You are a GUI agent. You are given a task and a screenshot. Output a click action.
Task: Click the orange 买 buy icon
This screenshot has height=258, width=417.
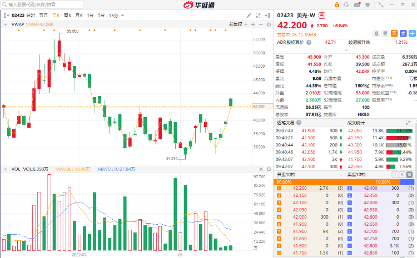point(394,33)
